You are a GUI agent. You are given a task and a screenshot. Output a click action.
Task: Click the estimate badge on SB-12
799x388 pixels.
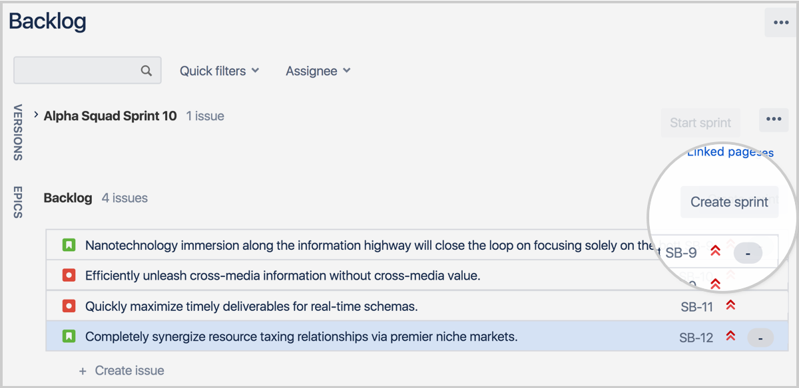[760, 338]
